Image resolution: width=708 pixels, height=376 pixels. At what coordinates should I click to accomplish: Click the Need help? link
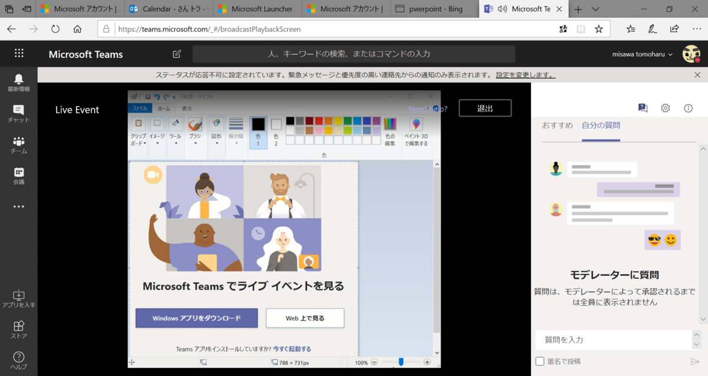pyautogui.click(x=428, y=108)
